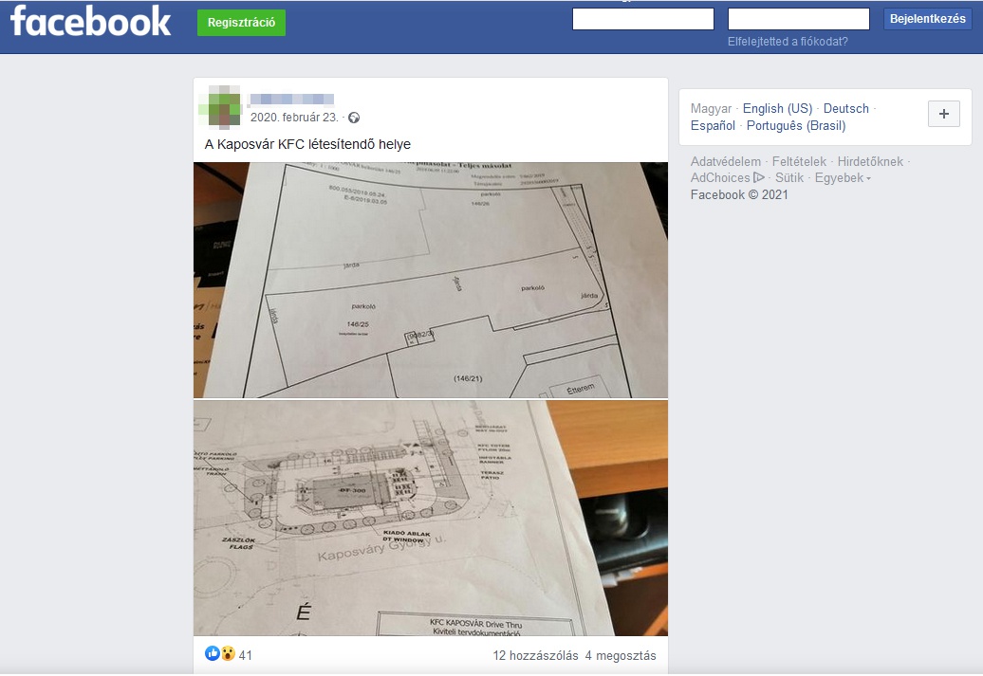
Task: Switch language to Deutsch
Action: tap(846, 108)
